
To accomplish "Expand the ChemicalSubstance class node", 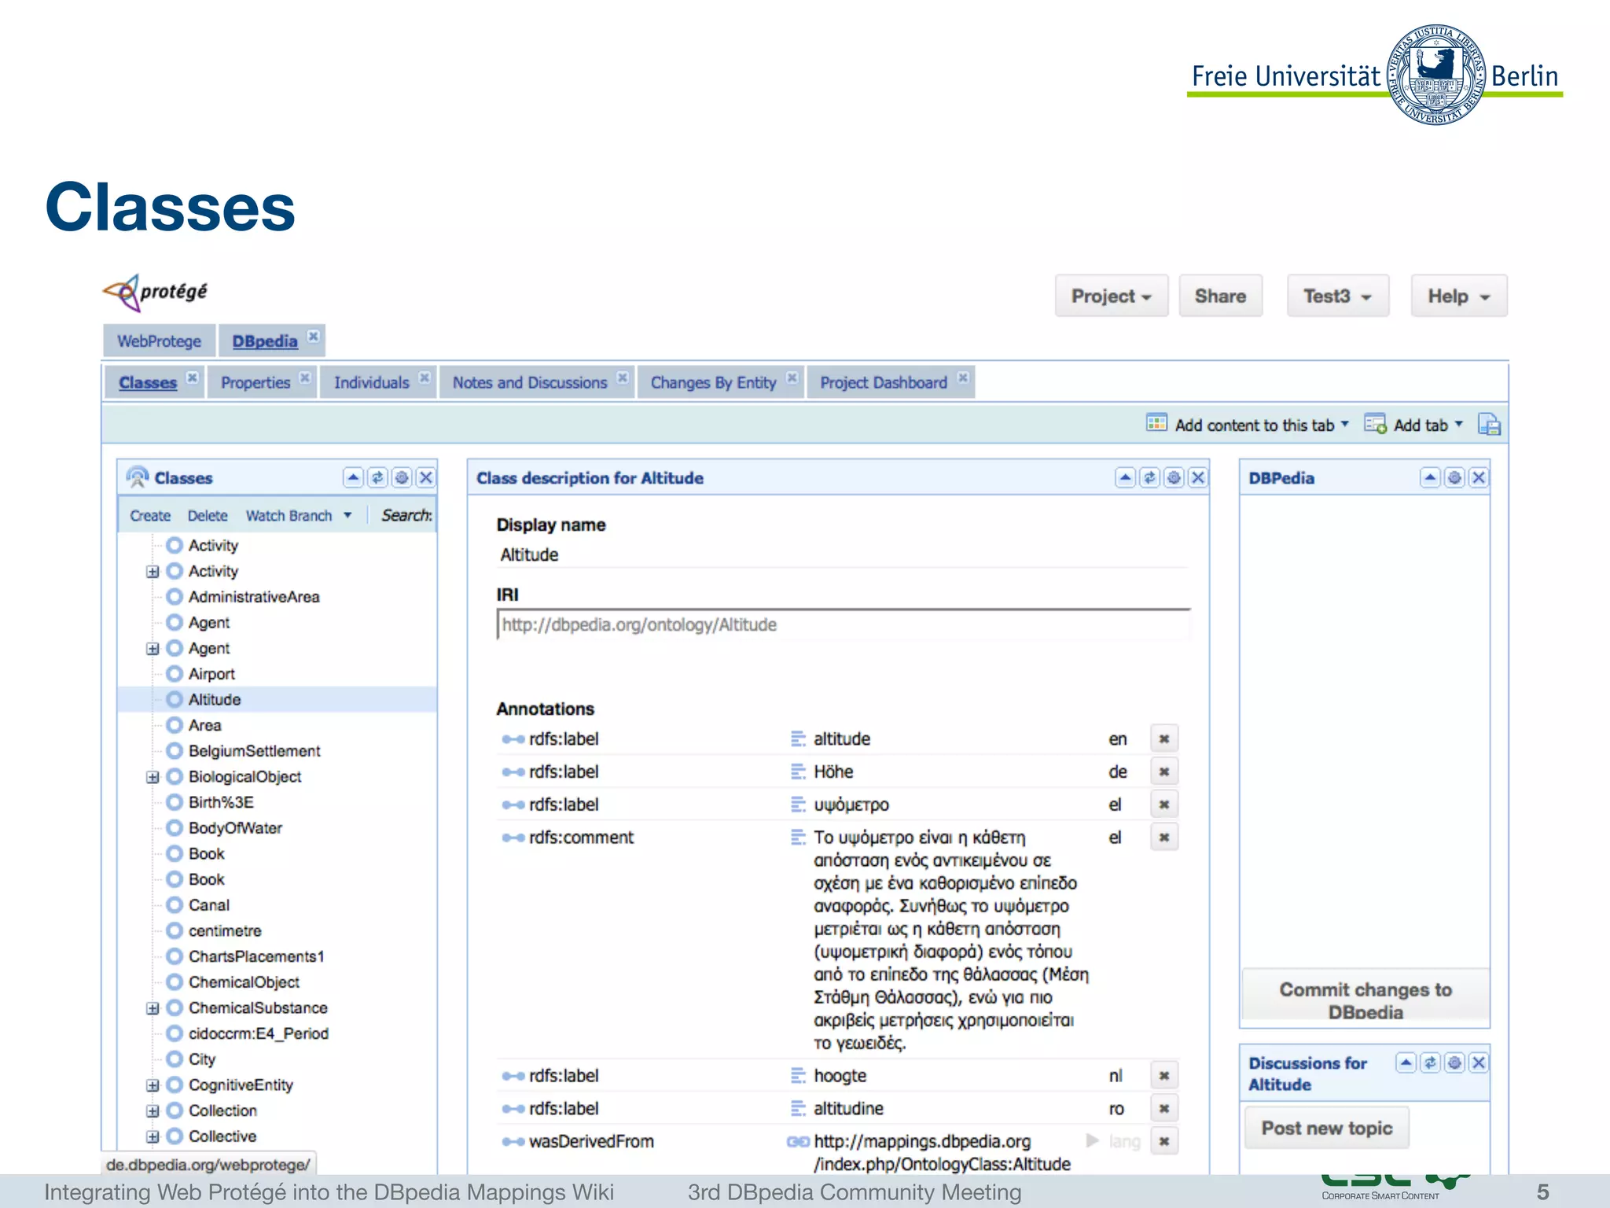I will pos(153,1008).
